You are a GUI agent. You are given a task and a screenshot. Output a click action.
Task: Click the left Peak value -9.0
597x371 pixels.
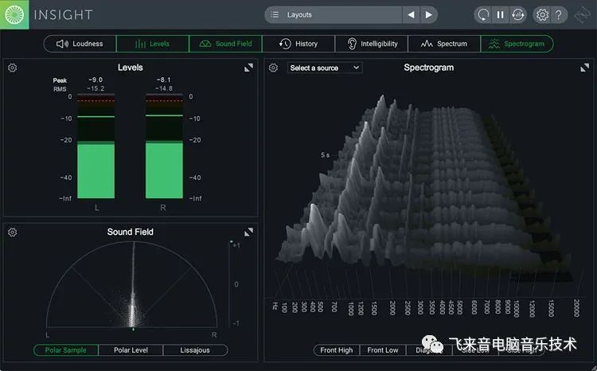[96, 80]
